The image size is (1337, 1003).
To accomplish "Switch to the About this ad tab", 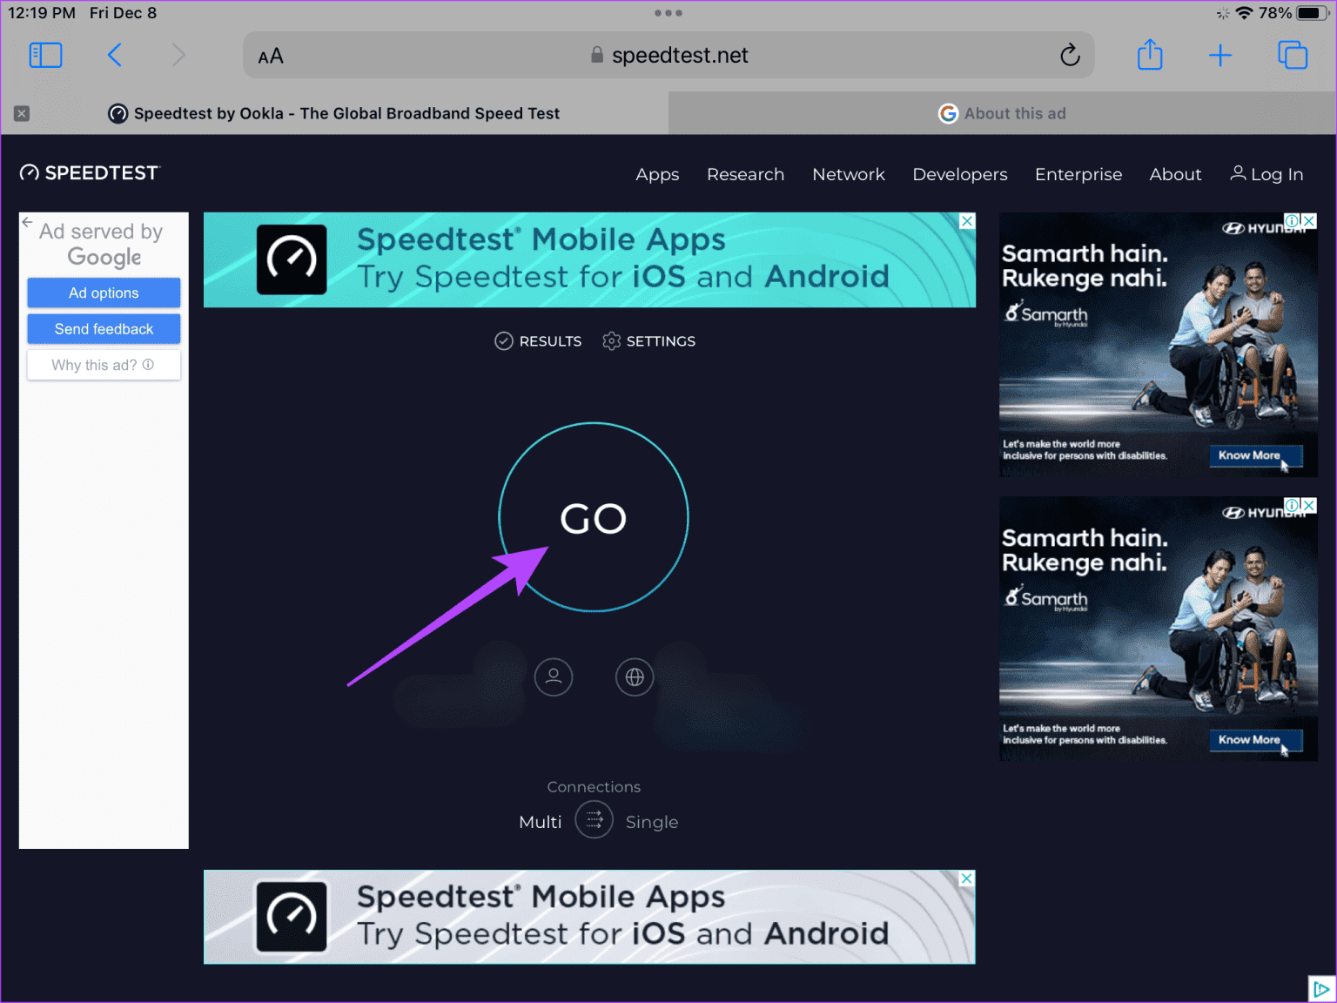I will (x=1002, y=113).
